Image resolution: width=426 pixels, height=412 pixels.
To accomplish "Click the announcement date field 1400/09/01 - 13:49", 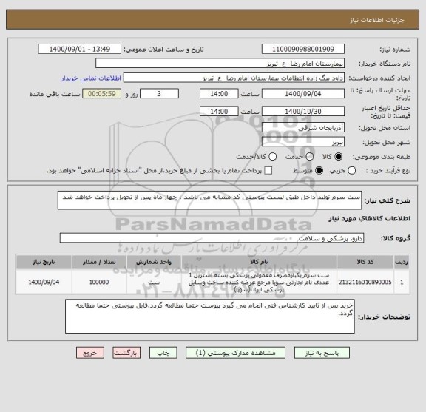I will click(x=80, y=50).
